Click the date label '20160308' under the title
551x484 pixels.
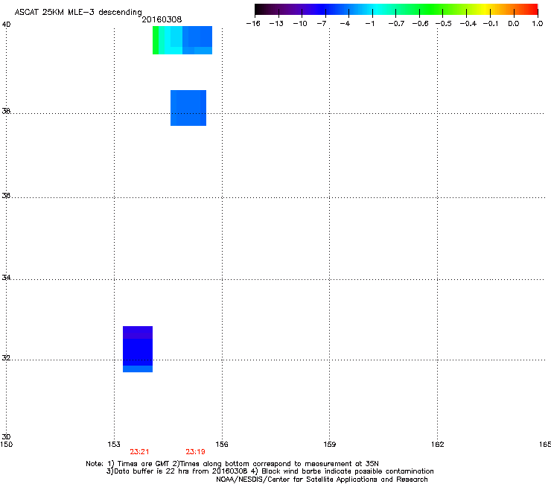162,19
